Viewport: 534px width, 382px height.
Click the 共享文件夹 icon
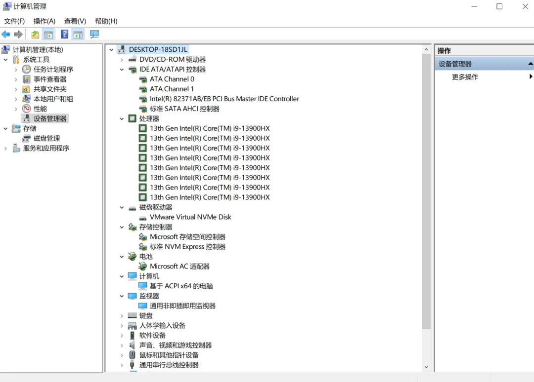click(x=26, y=89)
